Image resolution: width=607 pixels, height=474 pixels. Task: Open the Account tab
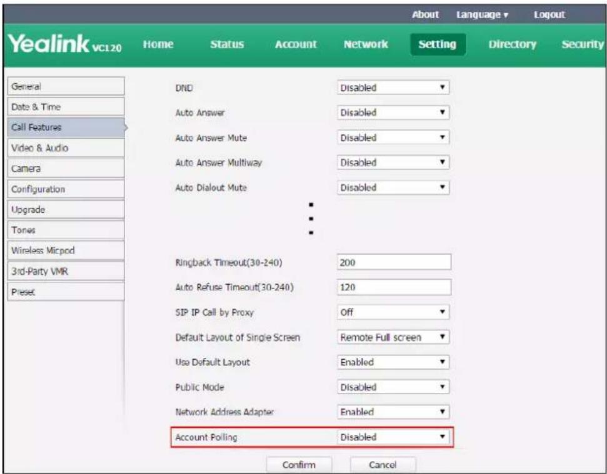296,44
